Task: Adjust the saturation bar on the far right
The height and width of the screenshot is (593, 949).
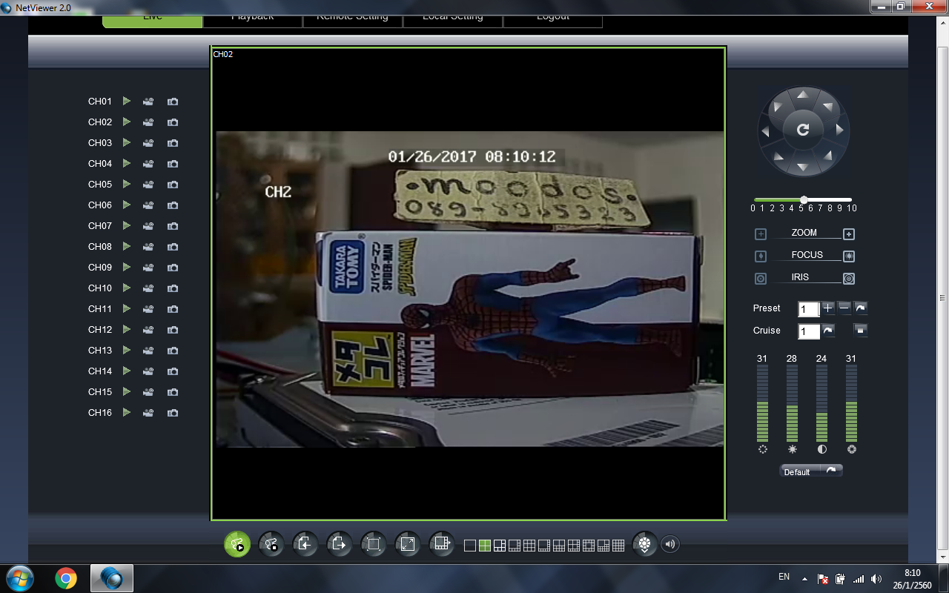Action: [851, 403]
